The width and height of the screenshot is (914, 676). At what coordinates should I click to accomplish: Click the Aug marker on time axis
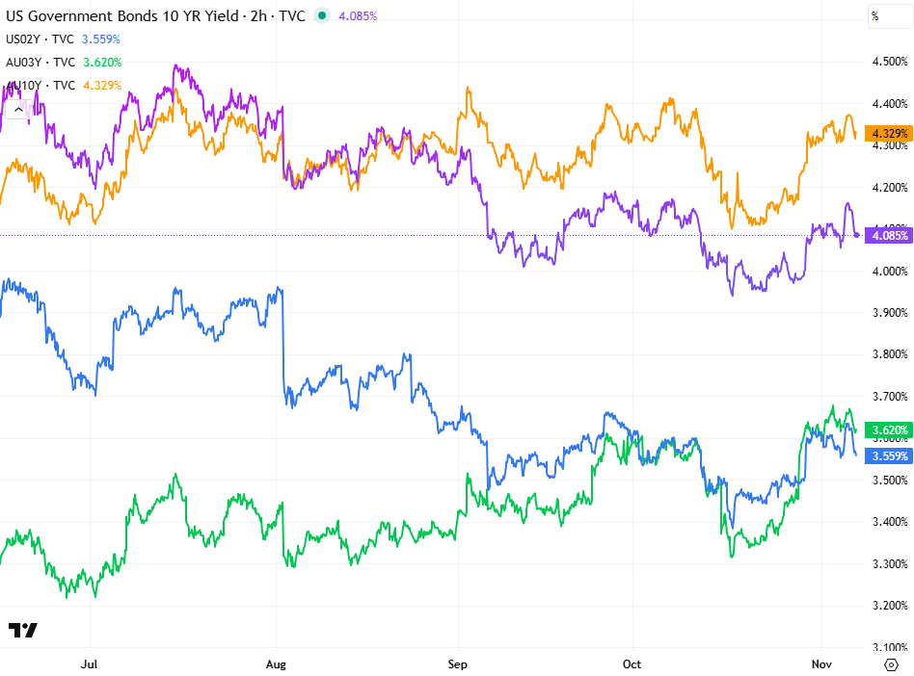[x=276, y=664]
